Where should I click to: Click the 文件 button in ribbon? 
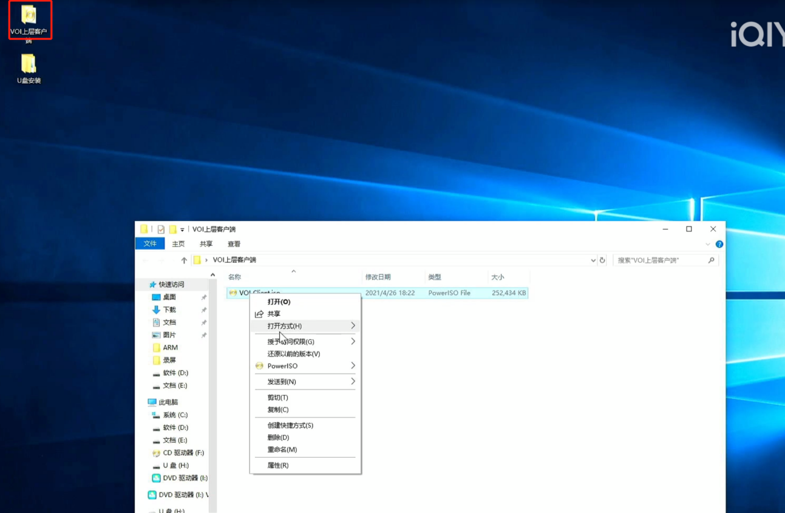150,244
